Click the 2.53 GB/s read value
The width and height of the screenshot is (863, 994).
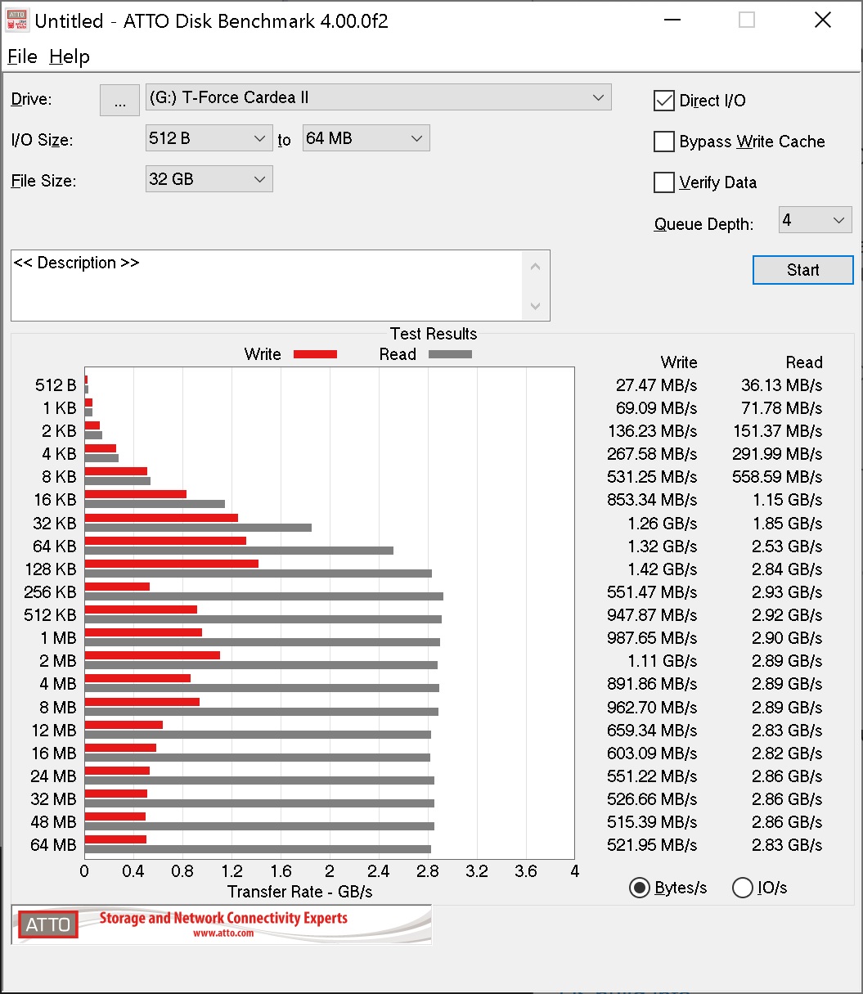click(787, 546)
